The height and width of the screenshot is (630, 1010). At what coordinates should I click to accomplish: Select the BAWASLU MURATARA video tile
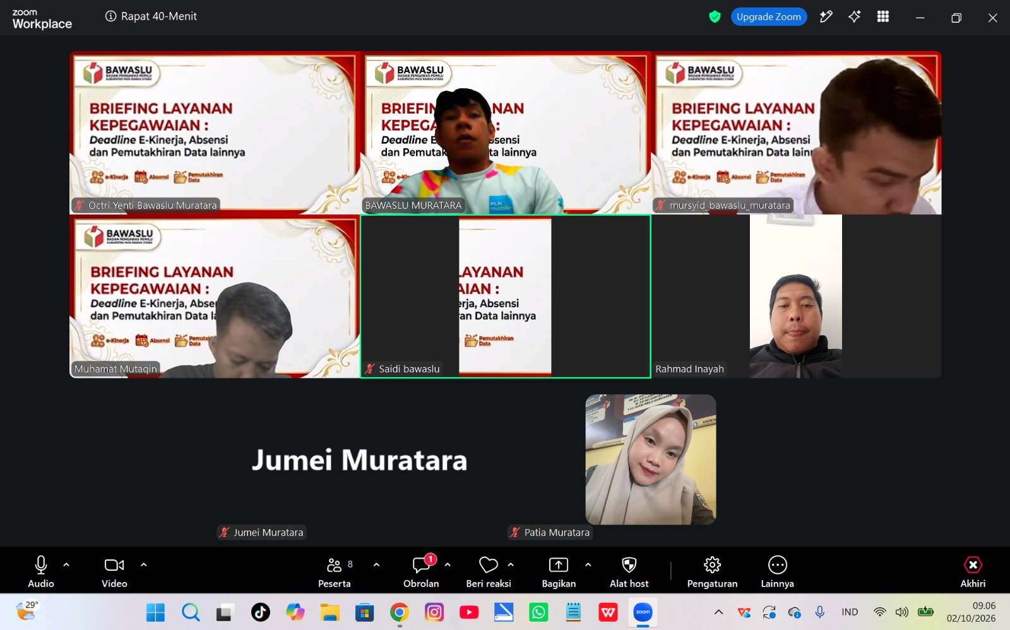(x=506, y=133)
